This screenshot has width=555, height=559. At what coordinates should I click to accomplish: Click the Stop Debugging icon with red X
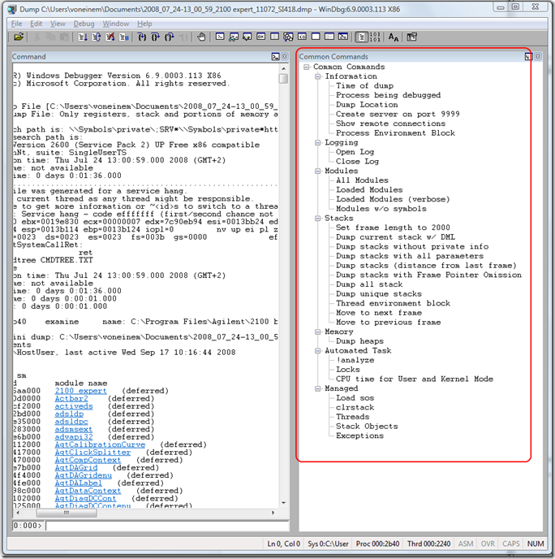coord(110,37)
